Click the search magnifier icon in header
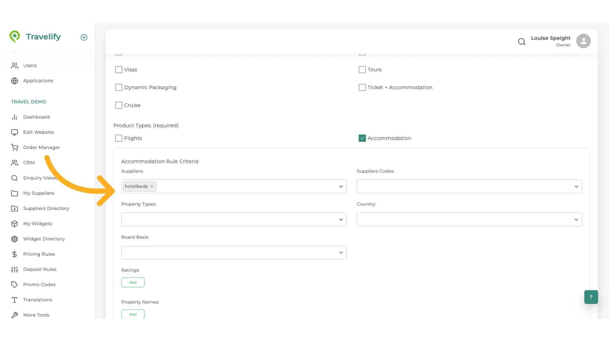Viewport: 609px width, 342px height. coord(521,41)
